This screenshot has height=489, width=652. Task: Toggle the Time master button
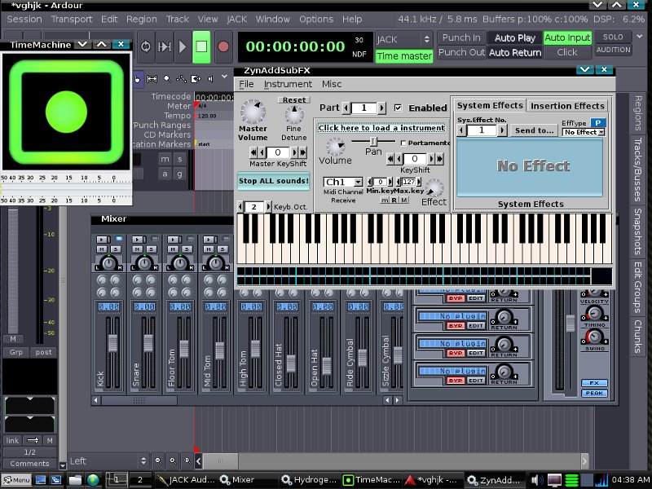(x=403, y=56)
